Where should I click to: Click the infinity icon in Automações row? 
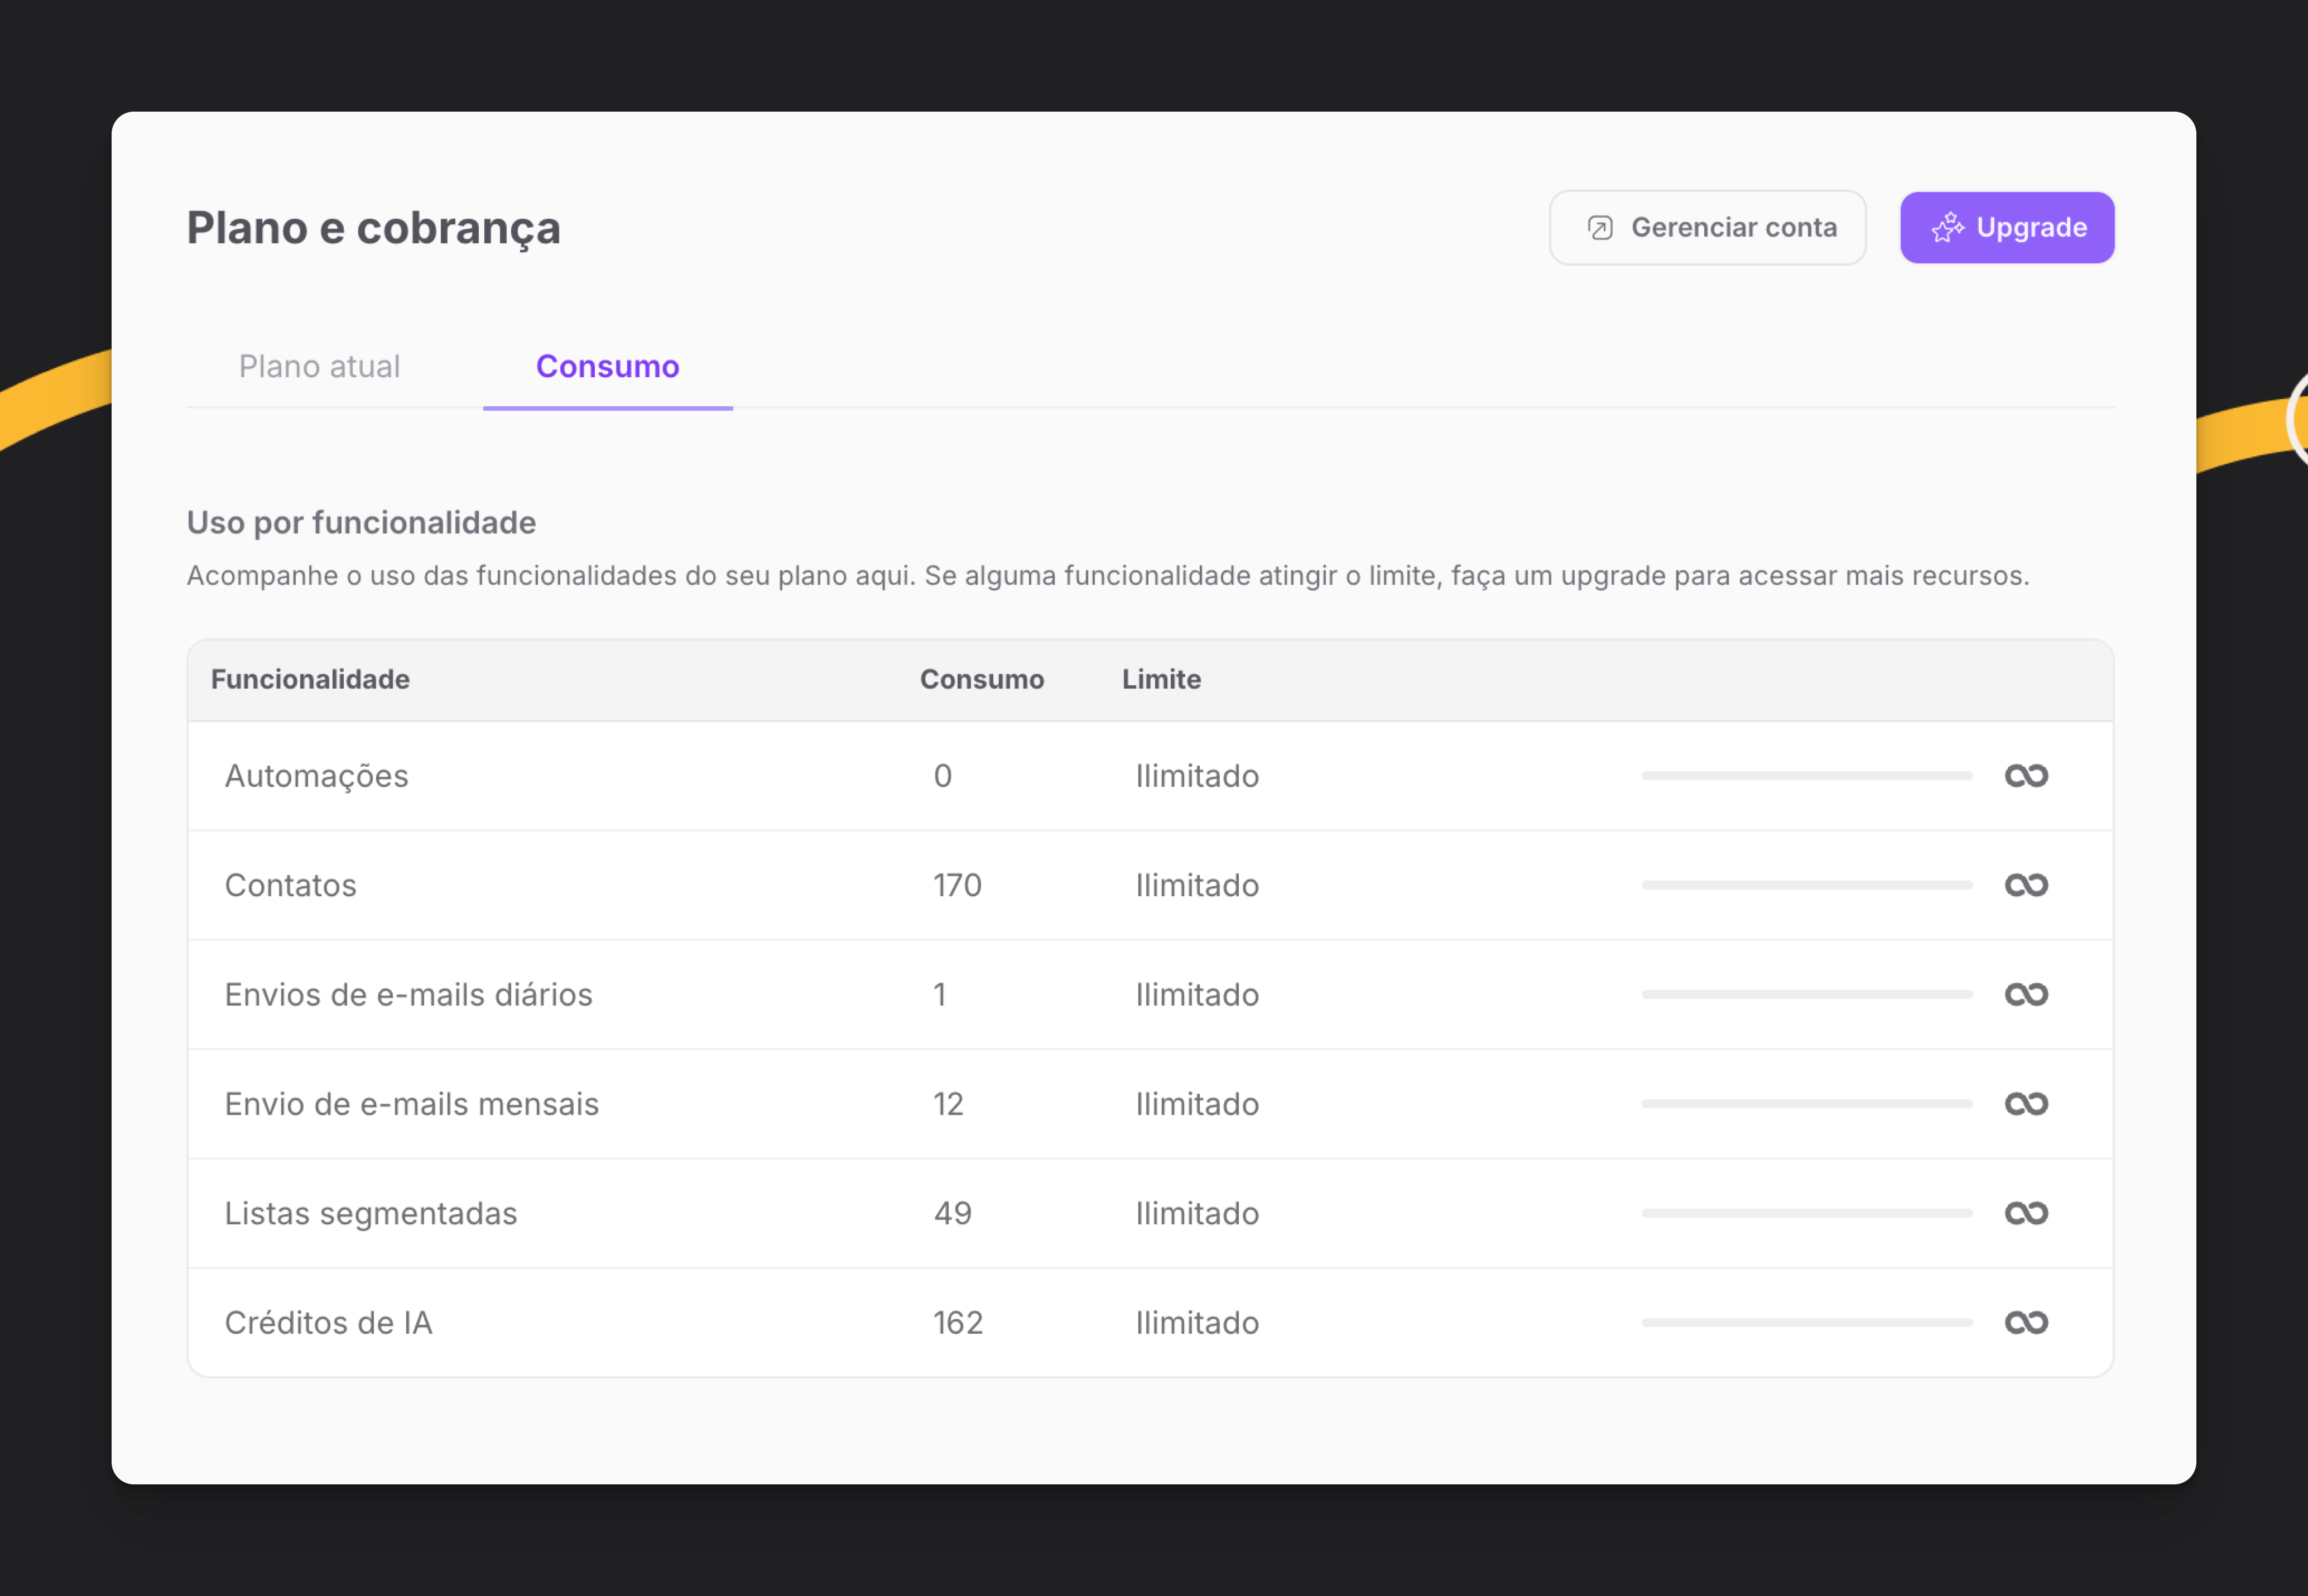(2026, 776)
